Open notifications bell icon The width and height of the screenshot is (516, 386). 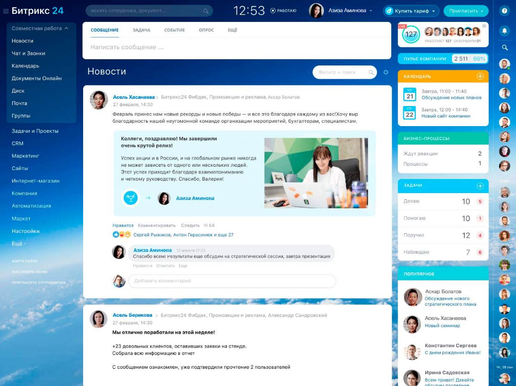pyautogui.click(x=505, y=31)
